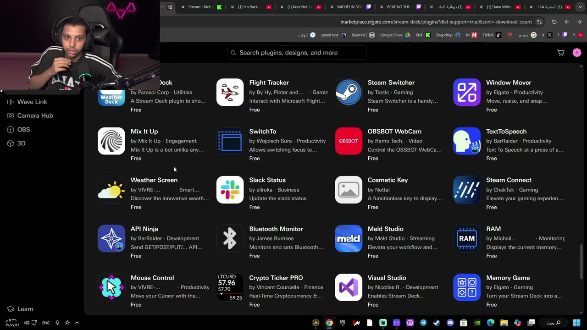Open Chrome from the taskbar
The image size is (587, 330).
(329, 323)
